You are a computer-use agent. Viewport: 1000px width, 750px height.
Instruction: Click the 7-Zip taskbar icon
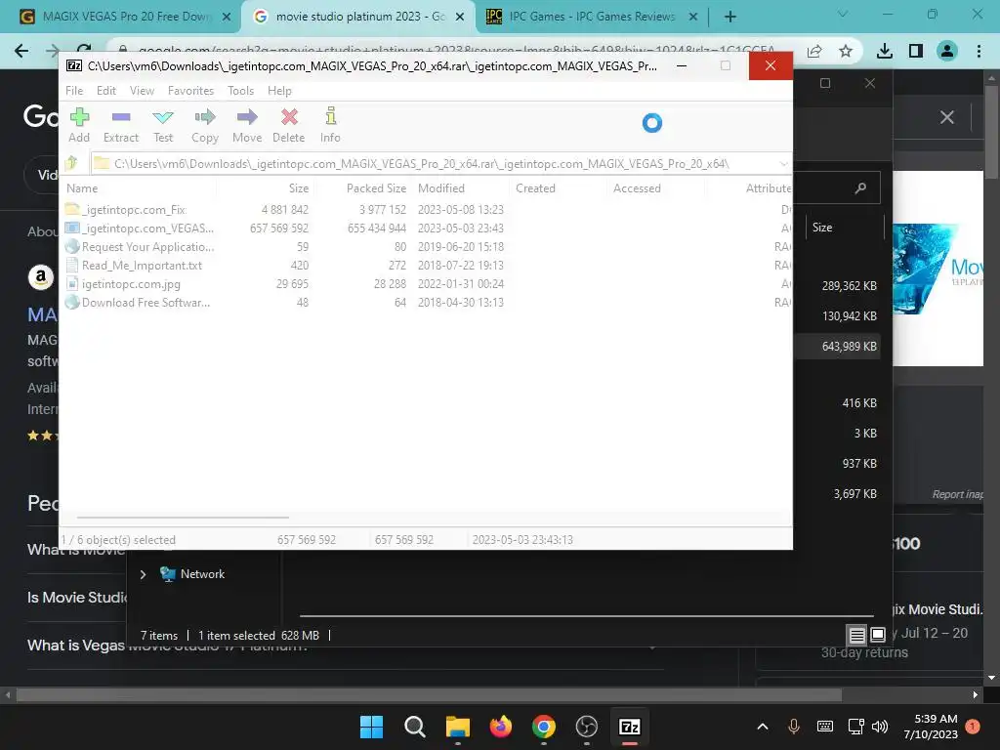[x=630, y=727]
